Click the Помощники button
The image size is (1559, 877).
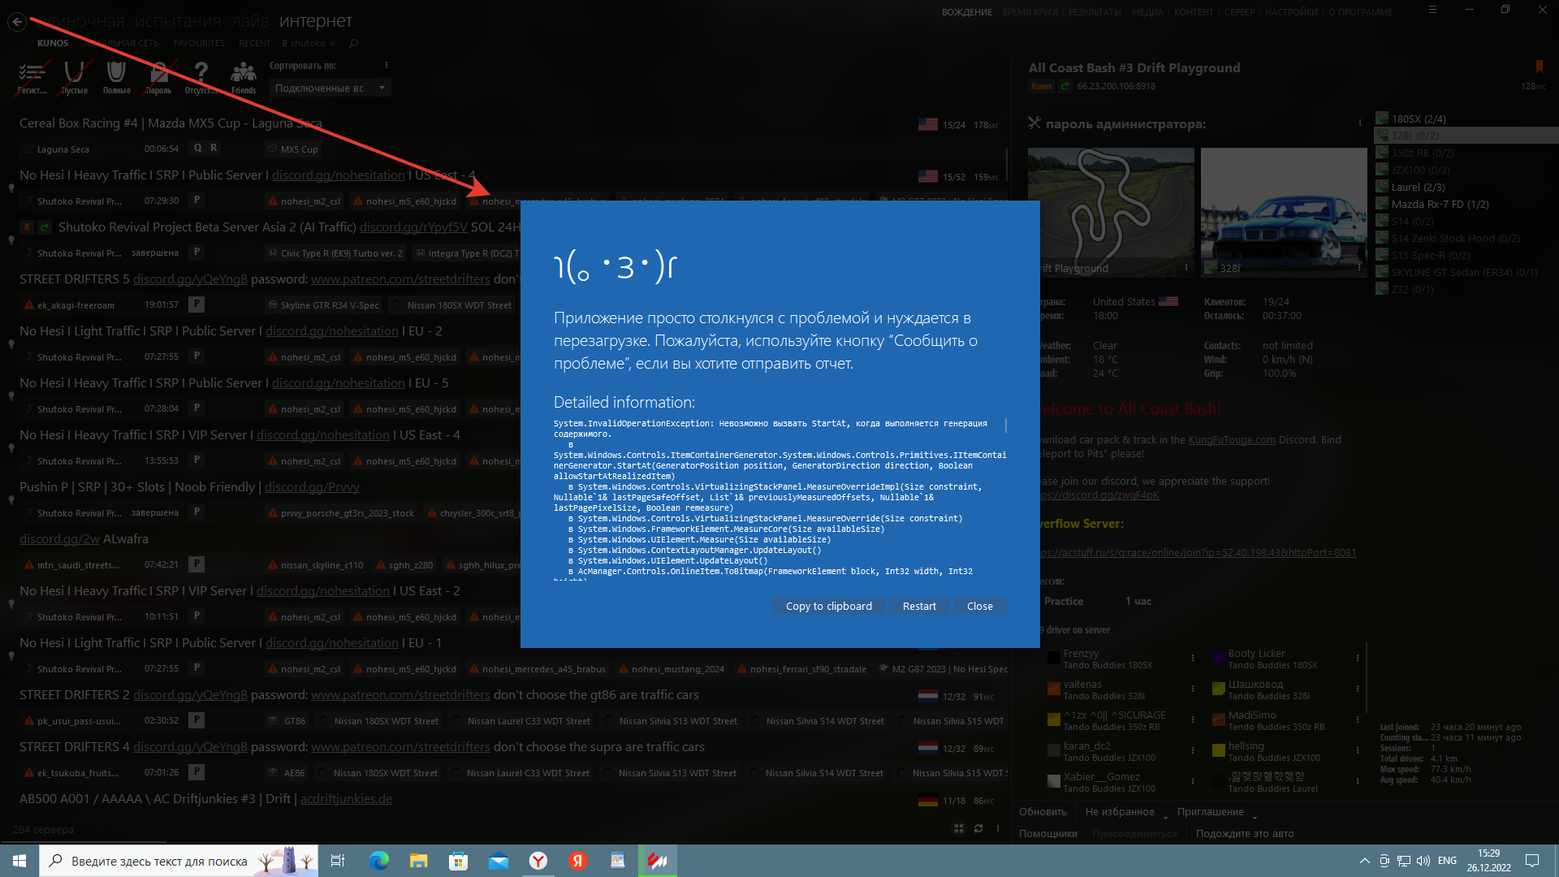click(x=1048, y=834)
